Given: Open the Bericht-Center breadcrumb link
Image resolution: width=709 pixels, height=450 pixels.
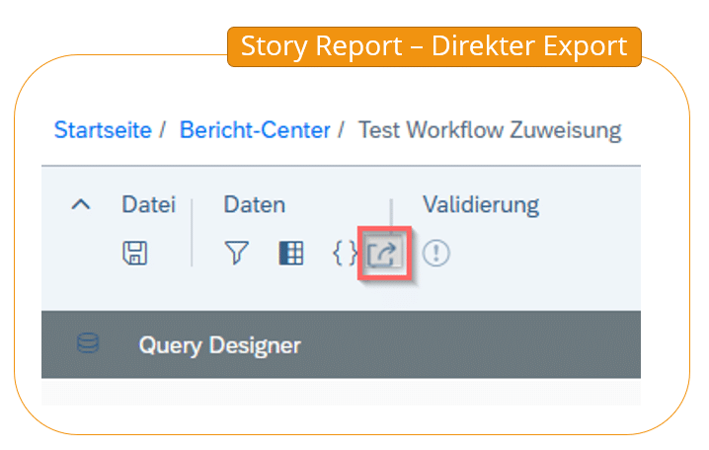Looking at the screenshot, I should pyautogui.click(x=255, y=130).
